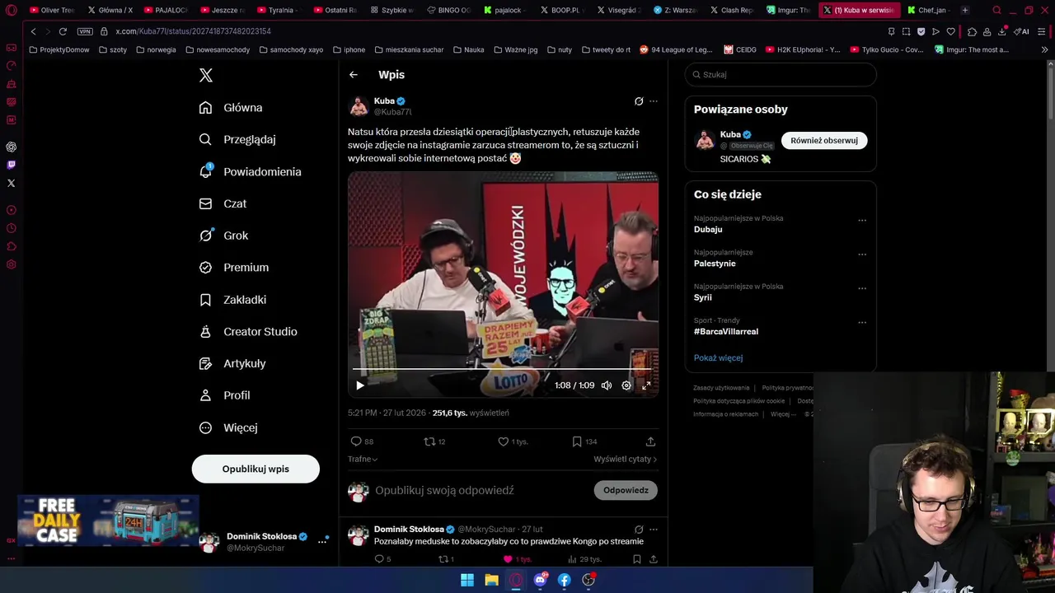Click Również obserwuj button
This screenshot has width=1055, height=593.
coord(824,141)
